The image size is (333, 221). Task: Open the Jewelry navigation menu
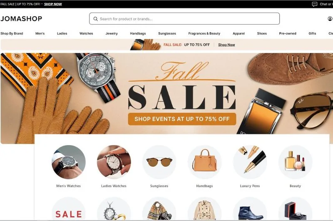[112, 33]
